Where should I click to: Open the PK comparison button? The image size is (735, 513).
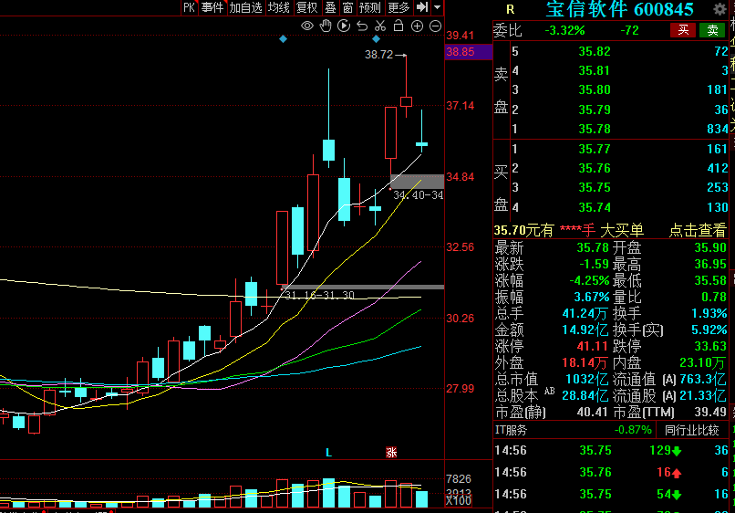(190, 7)
